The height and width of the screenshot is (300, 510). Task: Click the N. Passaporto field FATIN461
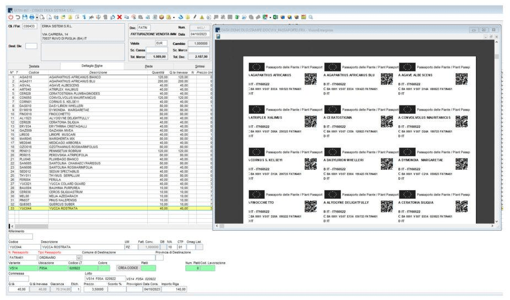click(23, 258)
